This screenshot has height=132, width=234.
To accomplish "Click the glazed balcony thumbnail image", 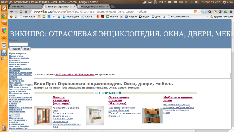I will tap(95, 116).
